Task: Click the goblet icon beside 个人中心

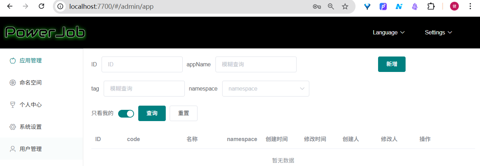Action: (x=13, y=105)
